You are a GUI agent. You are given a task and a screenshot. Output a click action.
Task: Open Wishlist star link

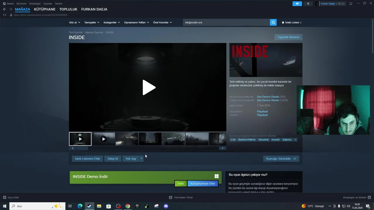291,22
